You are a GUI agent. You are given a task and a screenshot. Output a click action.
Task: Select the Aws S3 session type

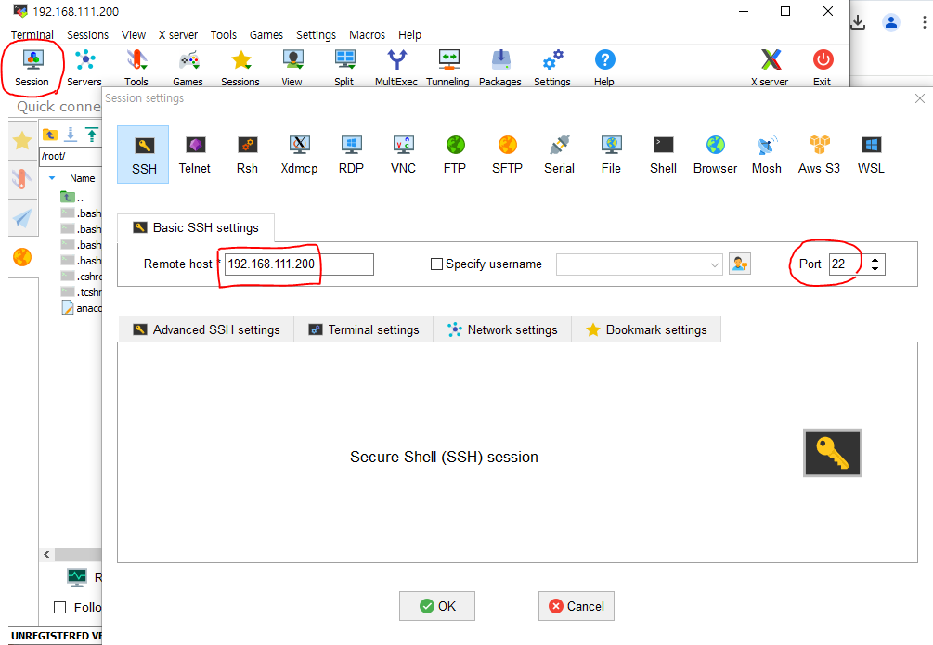[820, 154]
